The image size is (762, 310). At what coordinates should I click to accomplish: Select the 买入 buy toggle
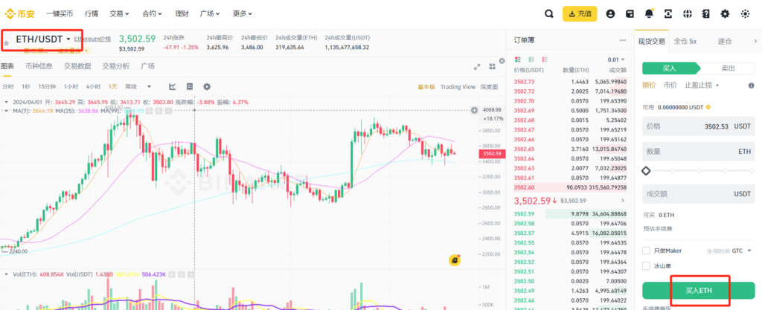(670, 68)
